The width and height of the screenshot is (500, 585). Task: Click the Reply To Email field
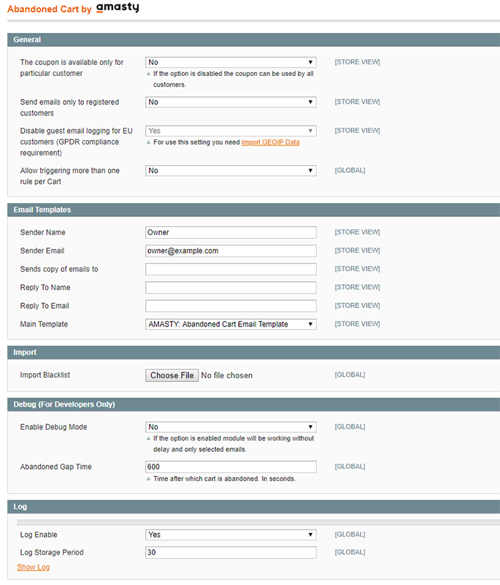click(x=231, y=306)
